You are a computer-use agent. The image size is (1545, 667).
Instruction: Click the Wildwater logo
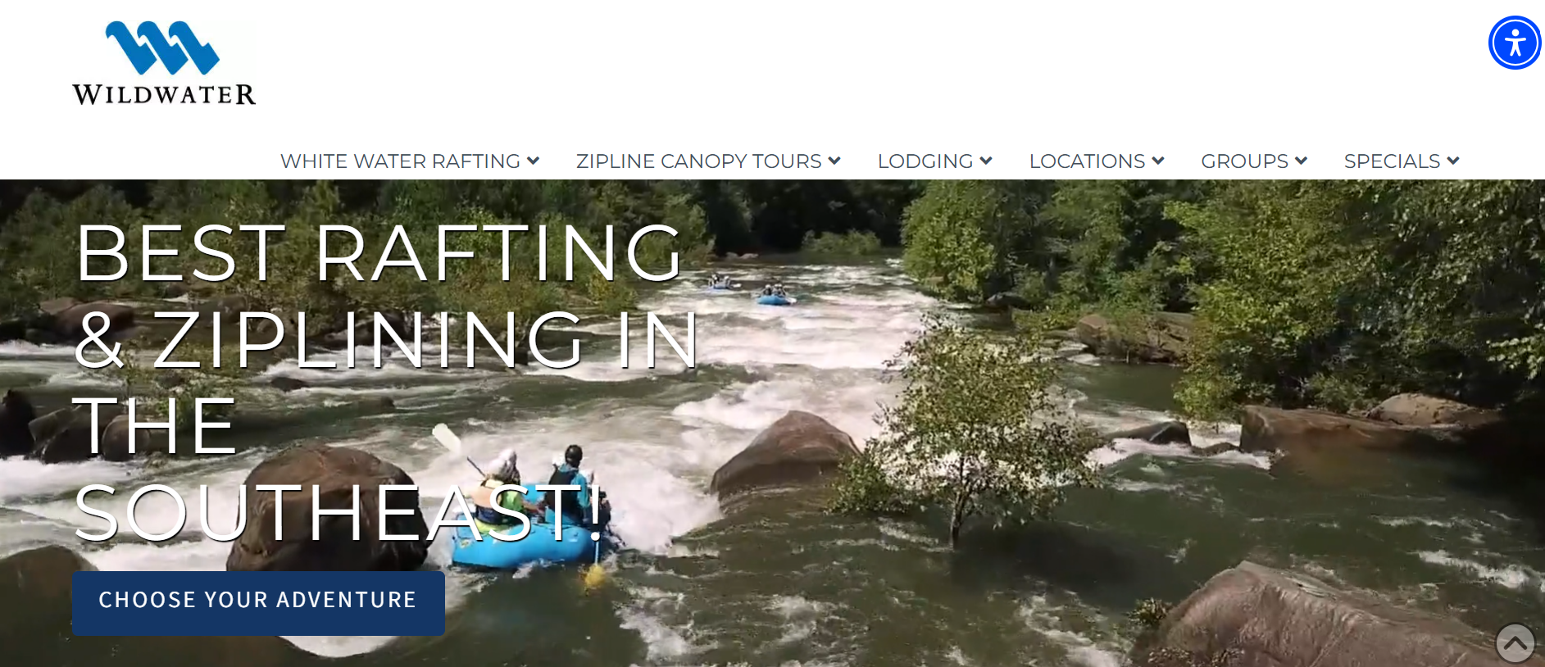coord(164,63)
